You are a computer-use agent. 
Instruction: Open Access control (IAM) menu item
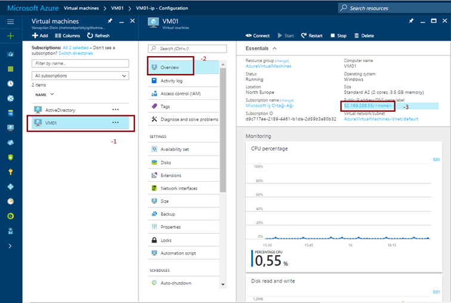[x=184, y=94]
